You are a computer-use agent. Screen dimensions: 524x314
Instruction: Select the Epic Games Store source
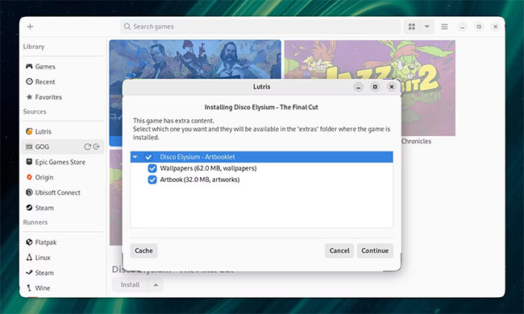[62, 162]
